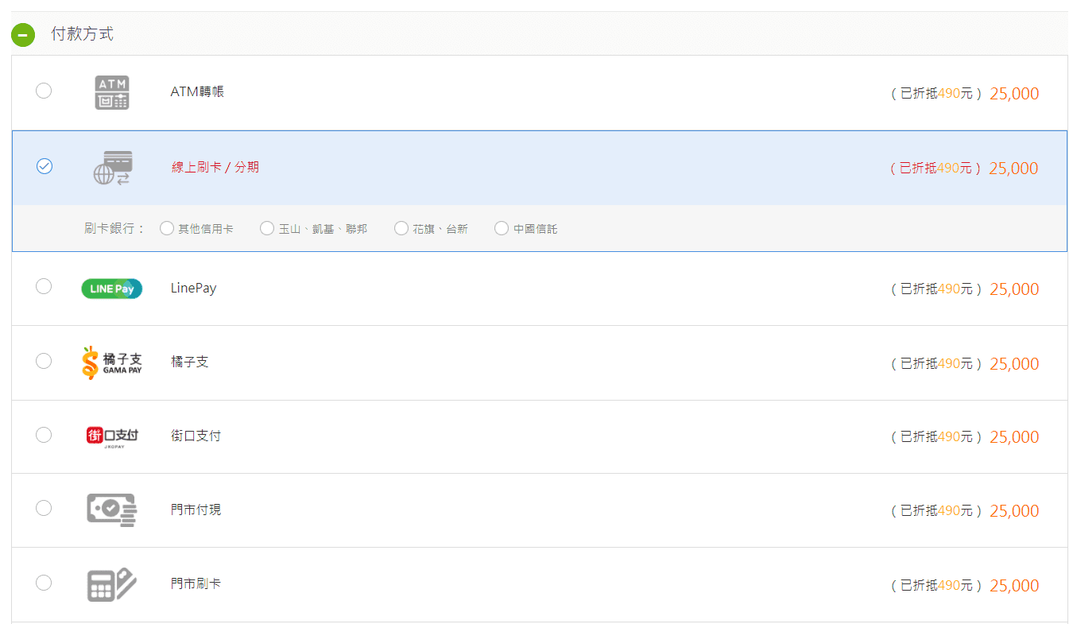Select the 街口支付 radio button
This screenshot has width=1077, height=624.
44,435
